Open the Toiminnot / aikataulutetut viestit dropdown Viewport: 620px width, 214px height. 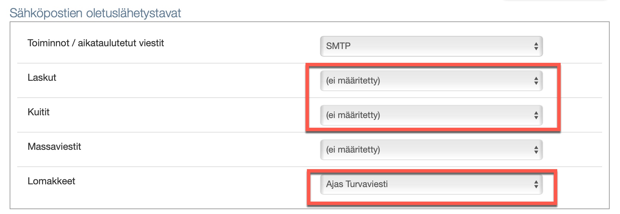click(431, 46)
